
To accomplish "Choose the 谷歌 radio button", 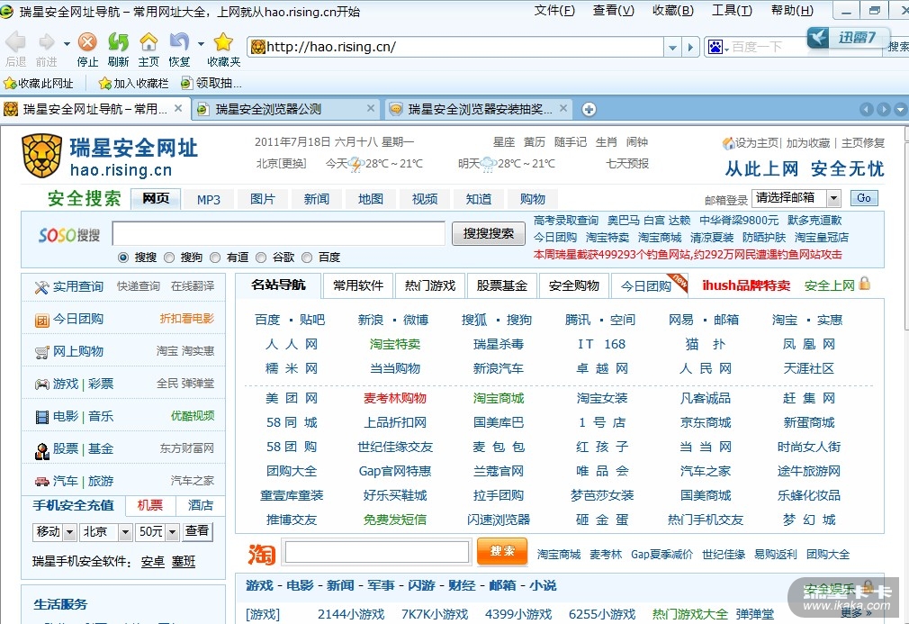I will (261, 258).
